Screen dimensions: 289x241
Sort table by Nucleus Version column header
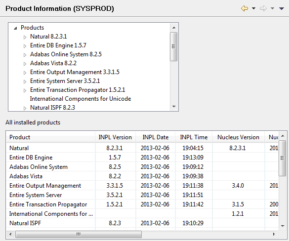click(x=238, y=137)
